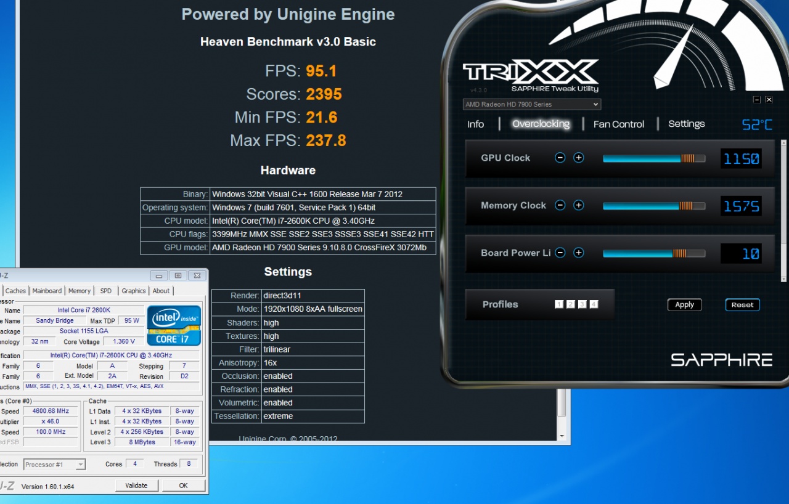
Task: Open the AMD Radeon HD 7900 Series dropdown
Action: [531, 105]
